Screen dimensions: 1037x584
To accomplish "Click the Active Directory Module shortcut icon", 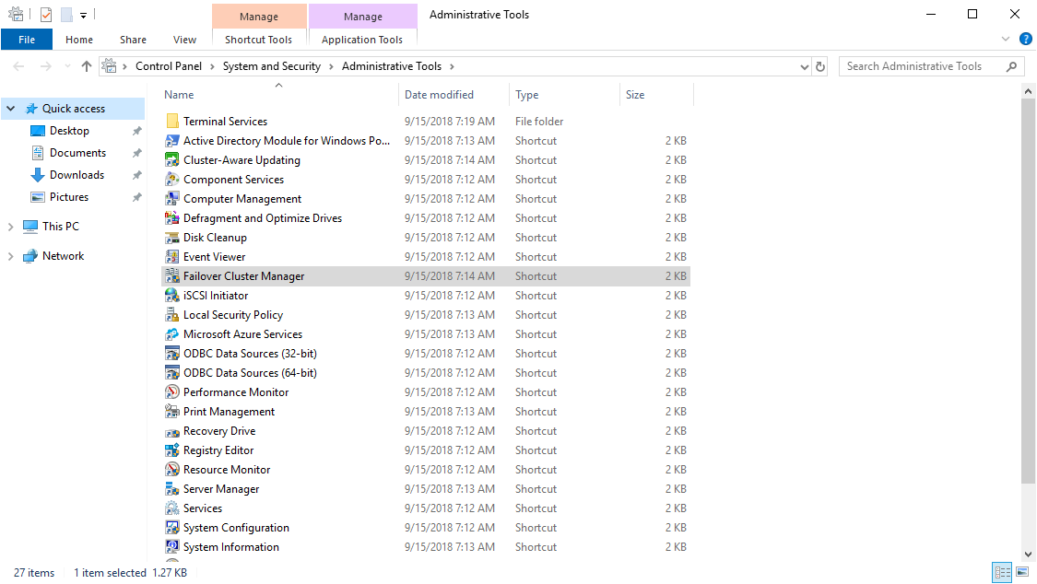I will [172, 141].
